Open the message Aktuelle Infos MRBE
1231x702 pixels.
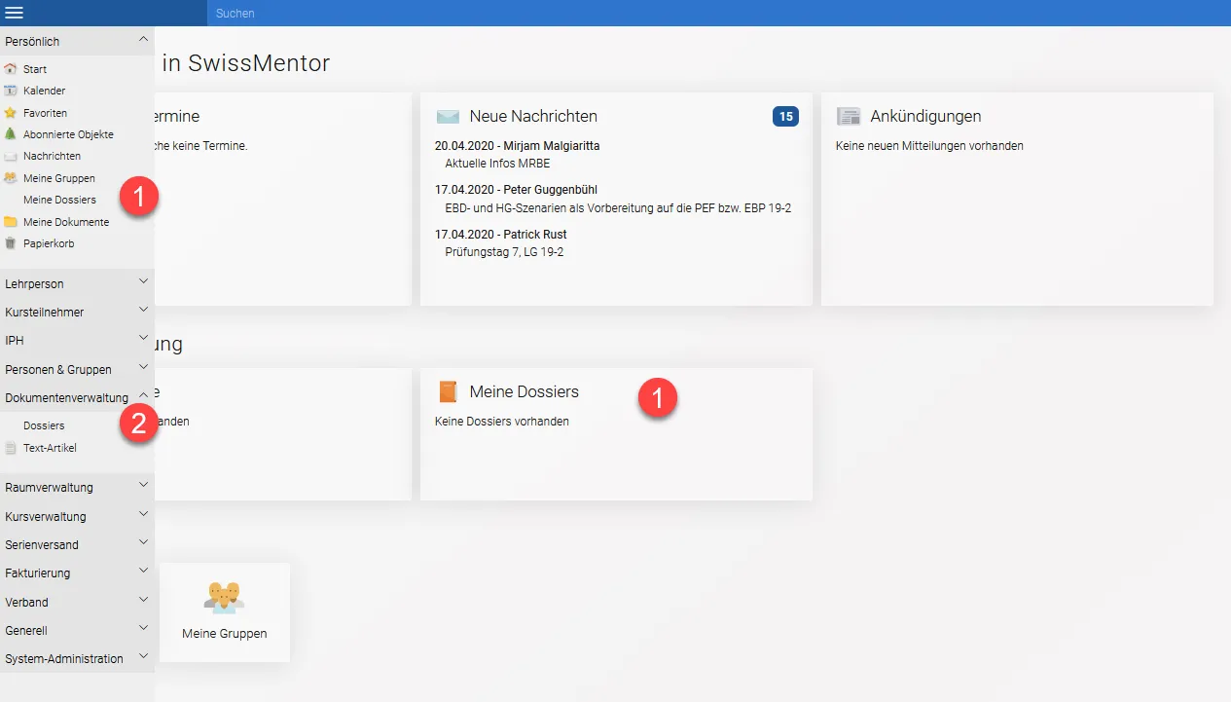point(497,164)
